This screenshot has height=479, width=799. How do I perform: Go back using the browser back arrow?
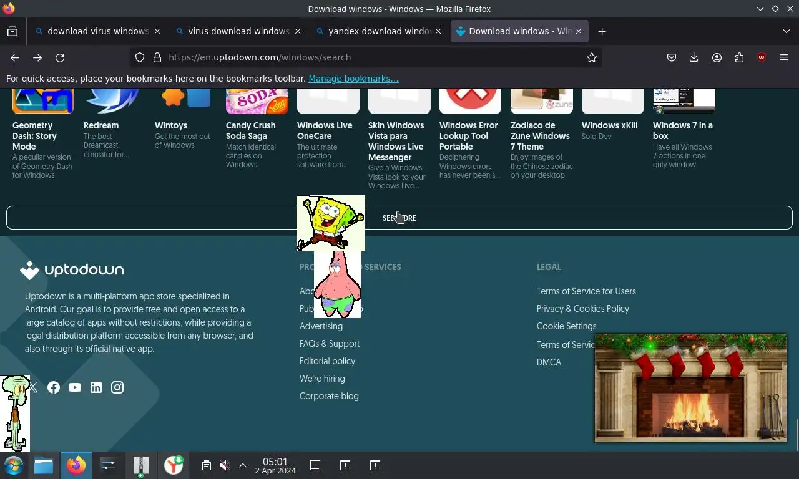point(15,57)
